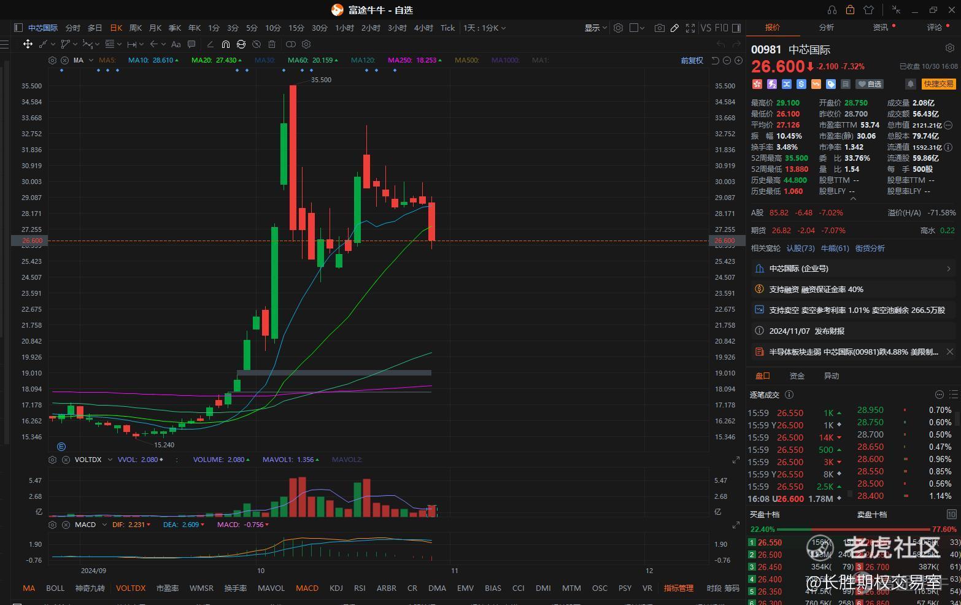Screen dimensions: 961x605
Task: Toggle magnet snap mode for drawings
Action: click(x=226, y=44)
